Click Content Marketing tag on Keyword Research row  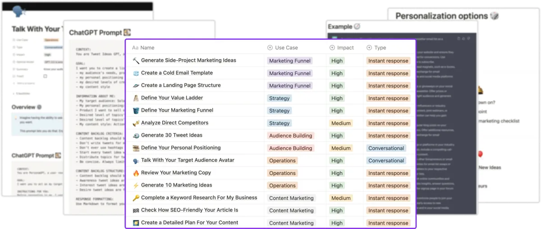pyautogui.click(x=291, y=198)
